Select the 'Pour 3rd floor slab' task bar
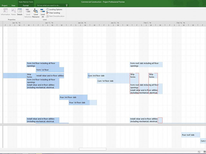206x154 pixels. (x=73, y=97)
